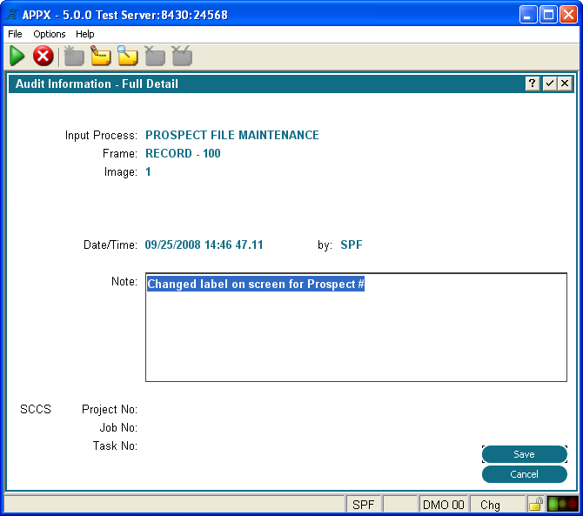The height and width of the screenshot is (516, 583).
Task: Click the green play arrow toolbar icon
Action: pos(17,57)
